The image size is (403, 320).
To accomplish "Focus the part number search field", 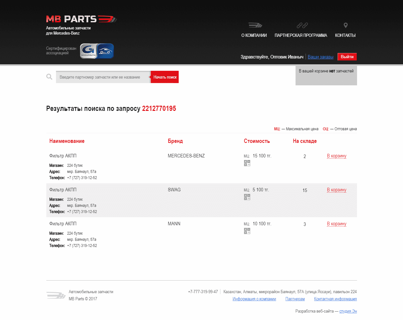I will [x=103, y=77].
